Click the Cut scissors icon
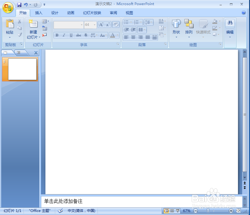Viewport: 250px width, 215px height. point(20,21)
